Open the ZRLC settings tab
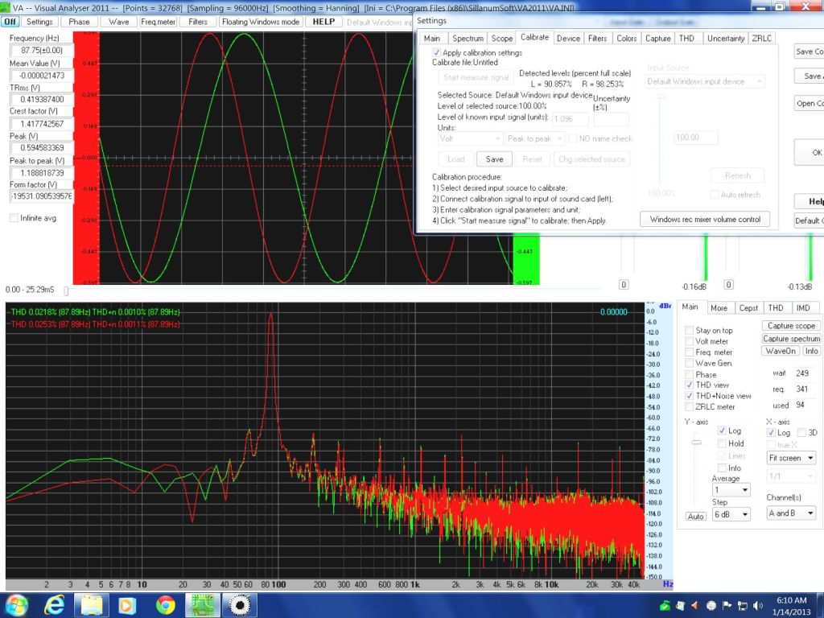824x618 pixels. click(x=761, y=39)
